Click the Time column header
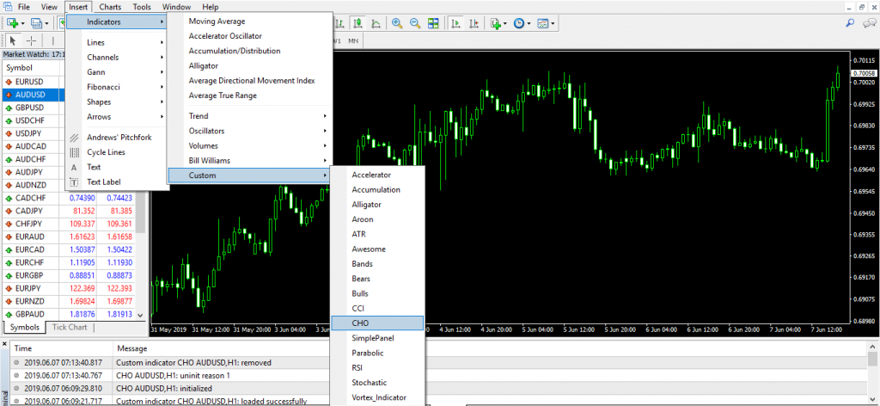880x406 pixels. (61, 348)
